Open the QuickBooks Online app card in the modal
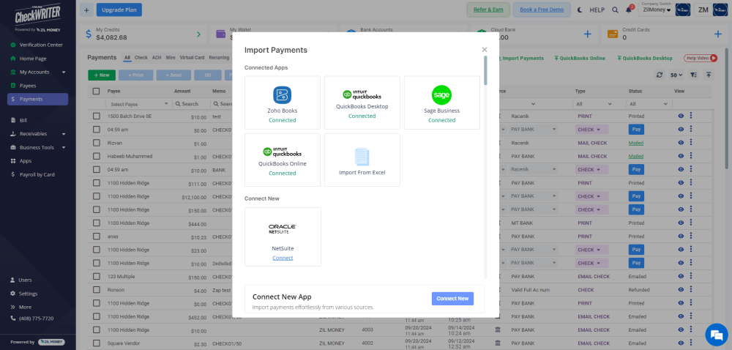This screenshot has height=350, width=732. coord(283,160)
